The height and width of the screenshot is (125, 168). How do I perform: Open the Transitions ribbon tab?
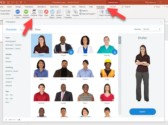29,7
